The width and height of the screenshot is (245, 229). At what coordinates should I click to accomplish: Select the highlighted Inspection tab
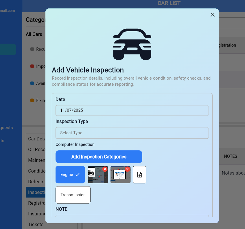point(36,192)
